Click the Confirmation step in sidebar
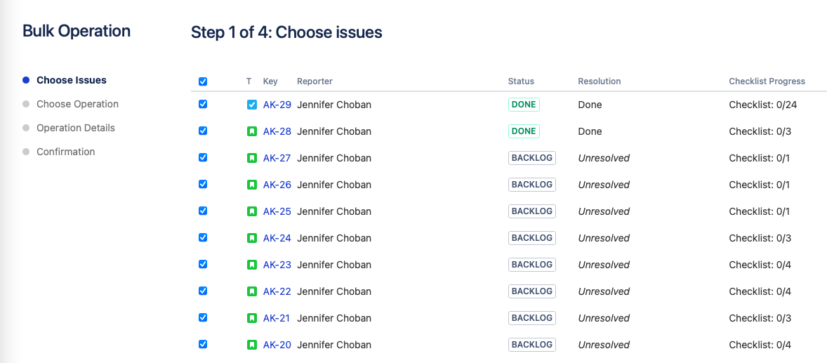 65,152
